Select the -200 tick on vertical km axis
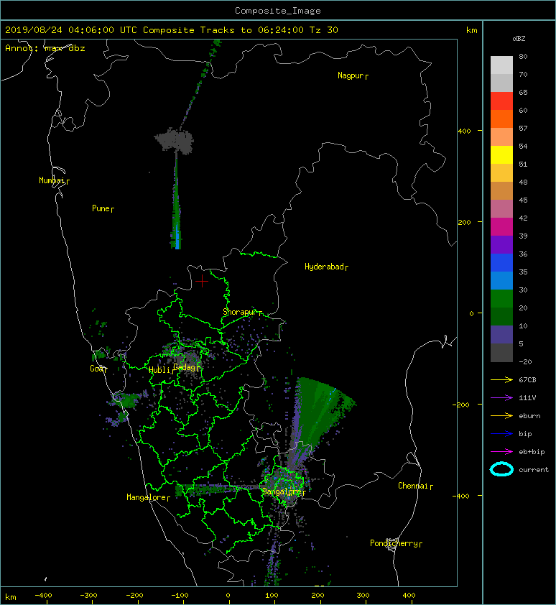 tap(461, 405)
